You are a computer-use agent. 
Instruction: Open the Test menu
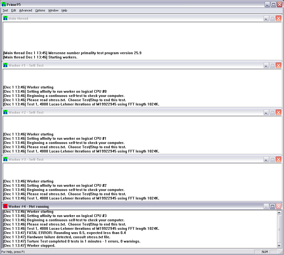coord(5,11)
